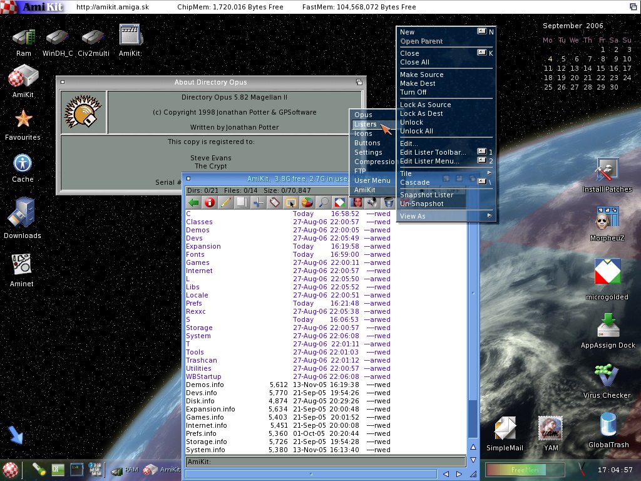Expand the Tile submenu arrow
This screenshot has height=481, width=641.
(x=490, y=173)
